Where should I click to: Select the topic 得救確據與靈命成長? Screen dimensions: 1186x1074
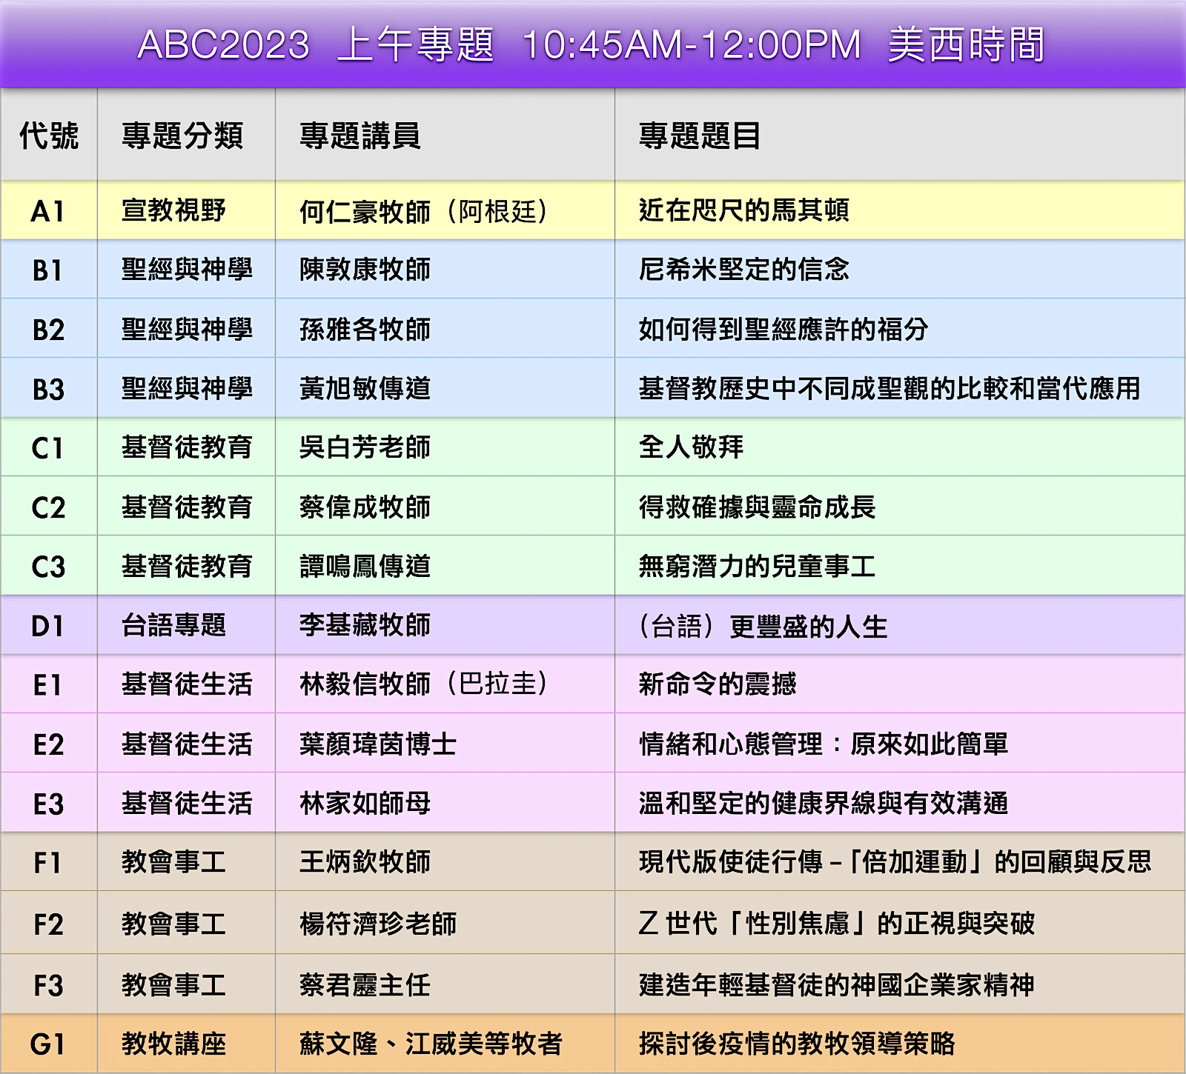(x=757, y=507)
